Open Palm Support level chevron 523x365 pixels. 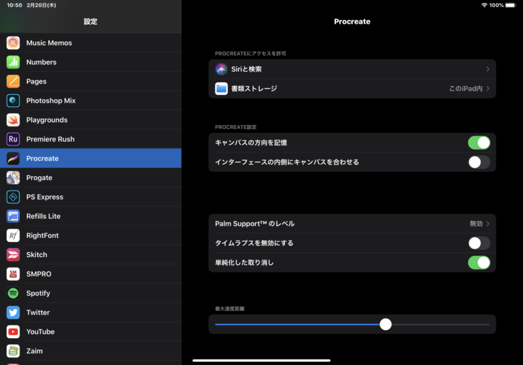(488, 224)
